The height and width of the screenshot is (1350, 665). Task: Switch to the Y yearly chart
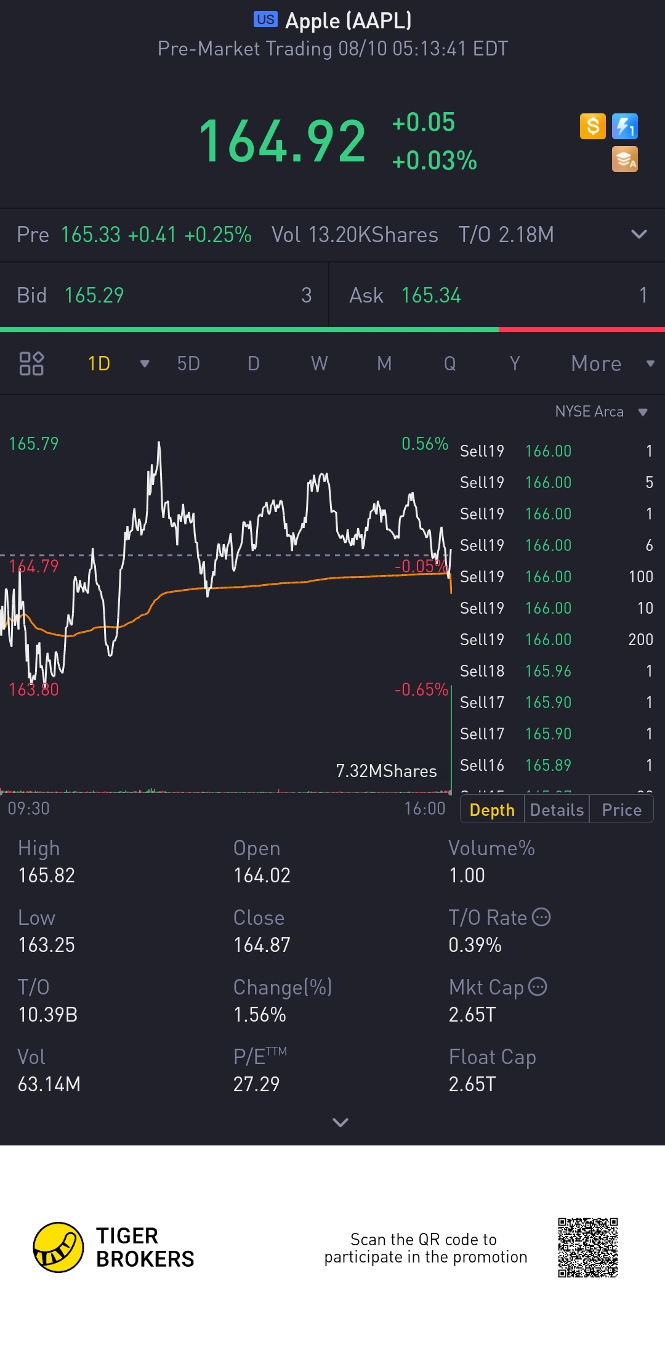[x=515, y=364]
